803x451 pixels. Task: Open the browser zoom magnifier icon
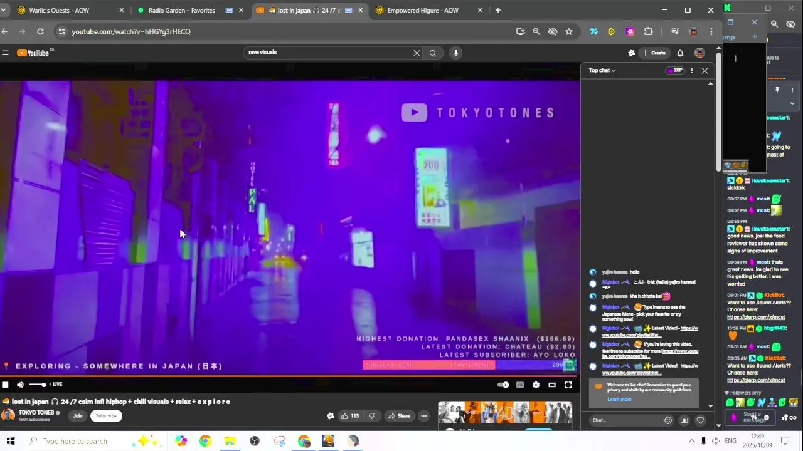click(536, 31)
